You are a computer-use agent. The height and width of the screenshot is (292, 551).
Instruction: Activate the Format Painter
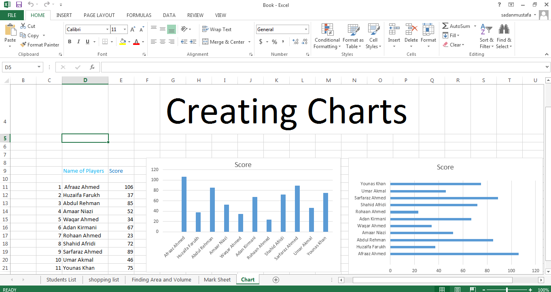pos(40,44)
